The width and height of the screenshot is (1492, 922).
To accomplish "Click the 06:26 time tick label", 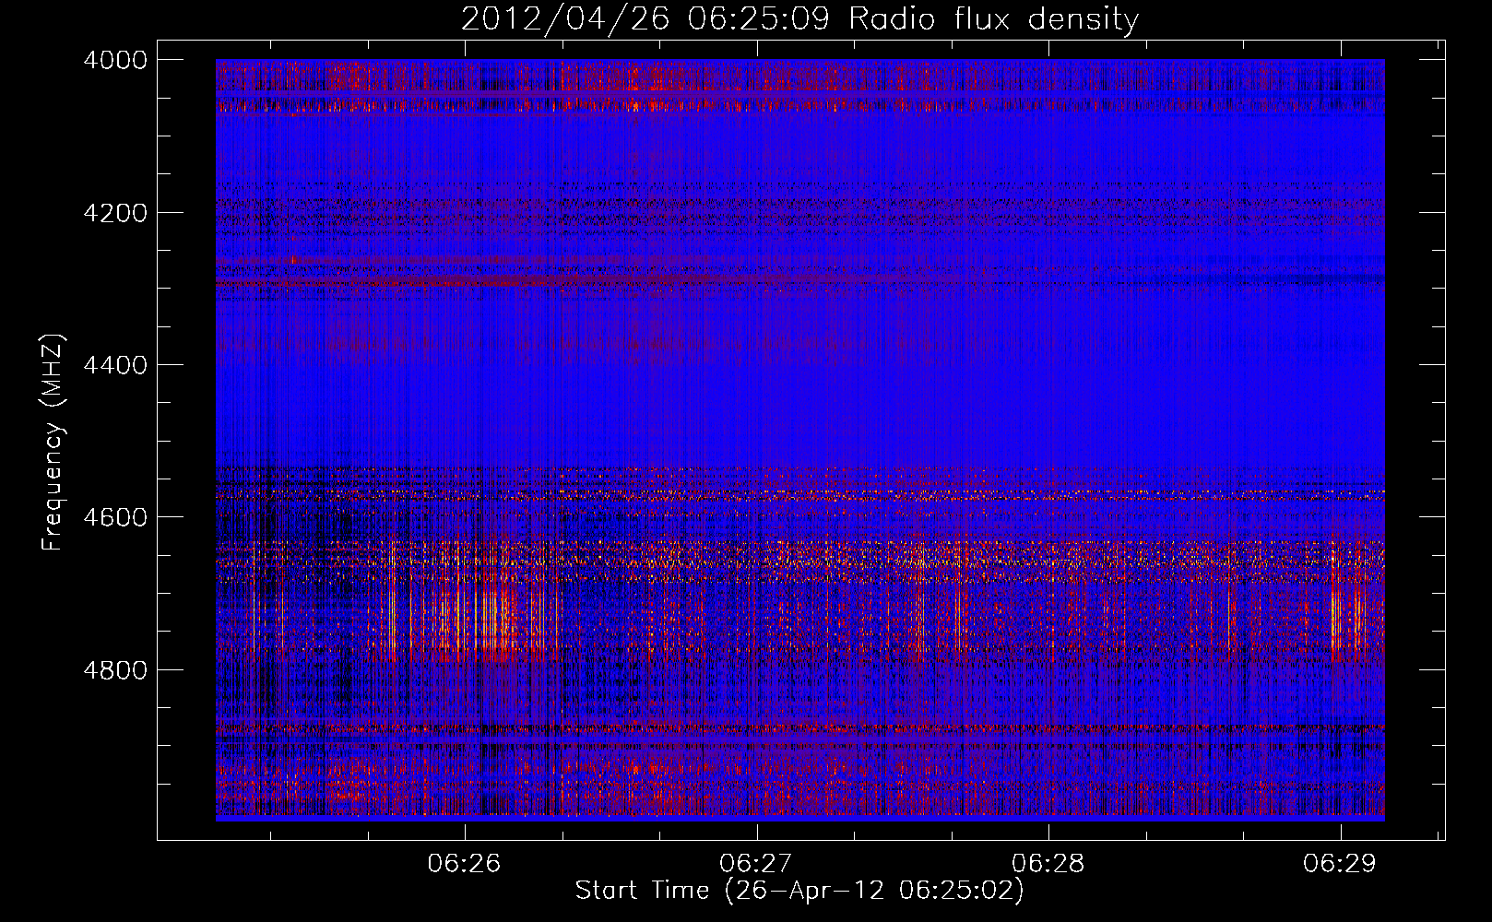I will (x=464, y=863).
